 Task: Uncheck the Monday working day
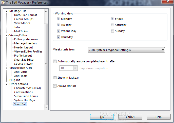tap(58, 19)
